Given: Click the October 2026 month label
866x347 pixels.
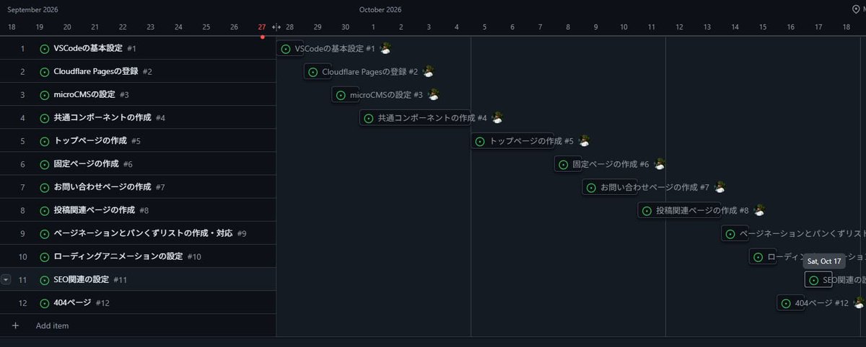Looking at the screenshot, I should [x=380, y=9].
